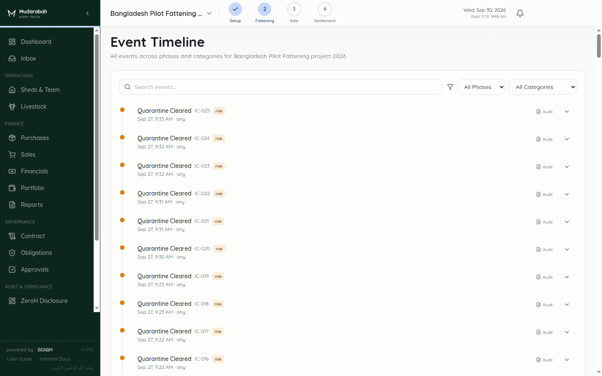Open the User Guide link
This screenshot has height=376, width=602.
[19, 359]
